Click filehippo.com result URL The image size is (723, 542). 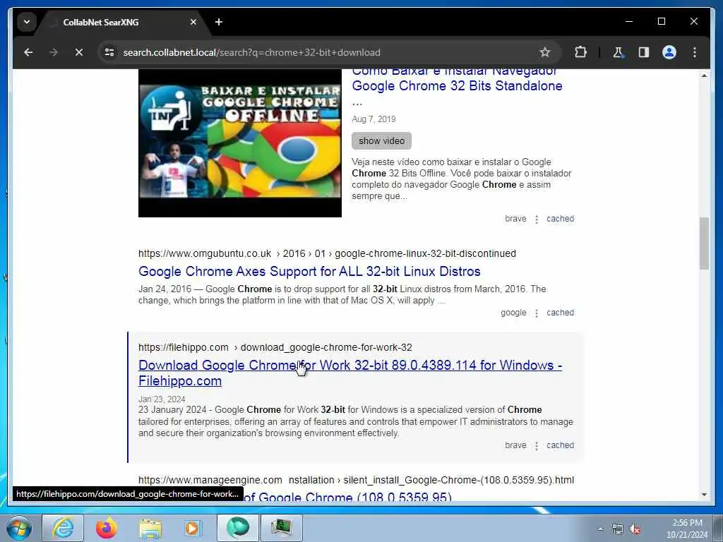[275, 347]
